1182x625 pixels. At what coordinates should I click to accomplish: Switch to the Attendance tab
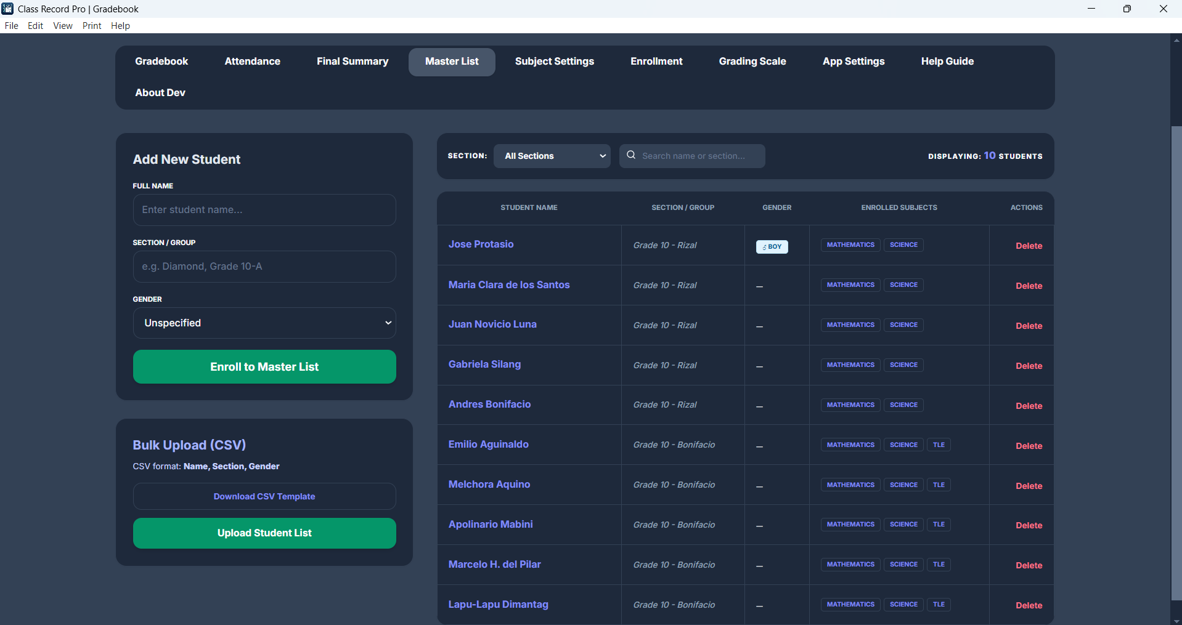click(x=252, y=62)
